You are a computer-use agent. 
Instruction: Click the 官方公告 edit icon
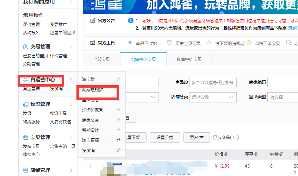coord(92,20)
